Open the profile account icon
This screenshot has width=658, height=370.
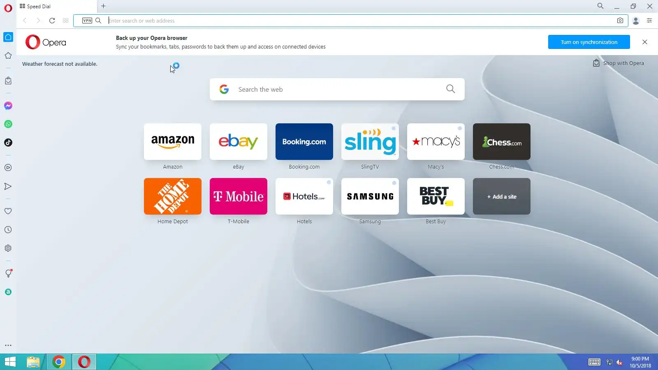click(x=636, y=21)
